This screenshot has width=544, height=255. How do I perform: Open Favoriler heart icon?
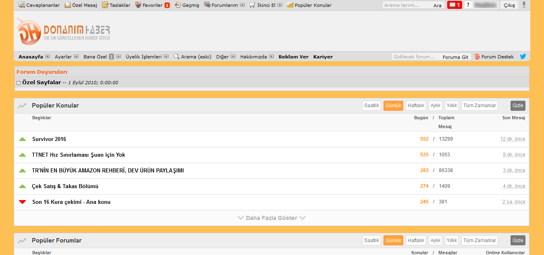point(139,5)
